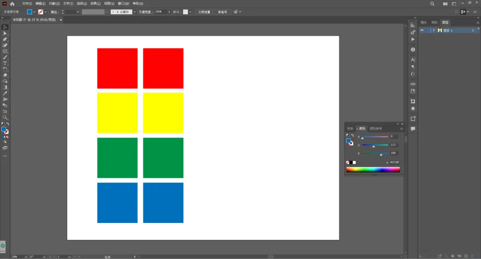
Task: Adjust the G slider valued 113
Action: 375,145
